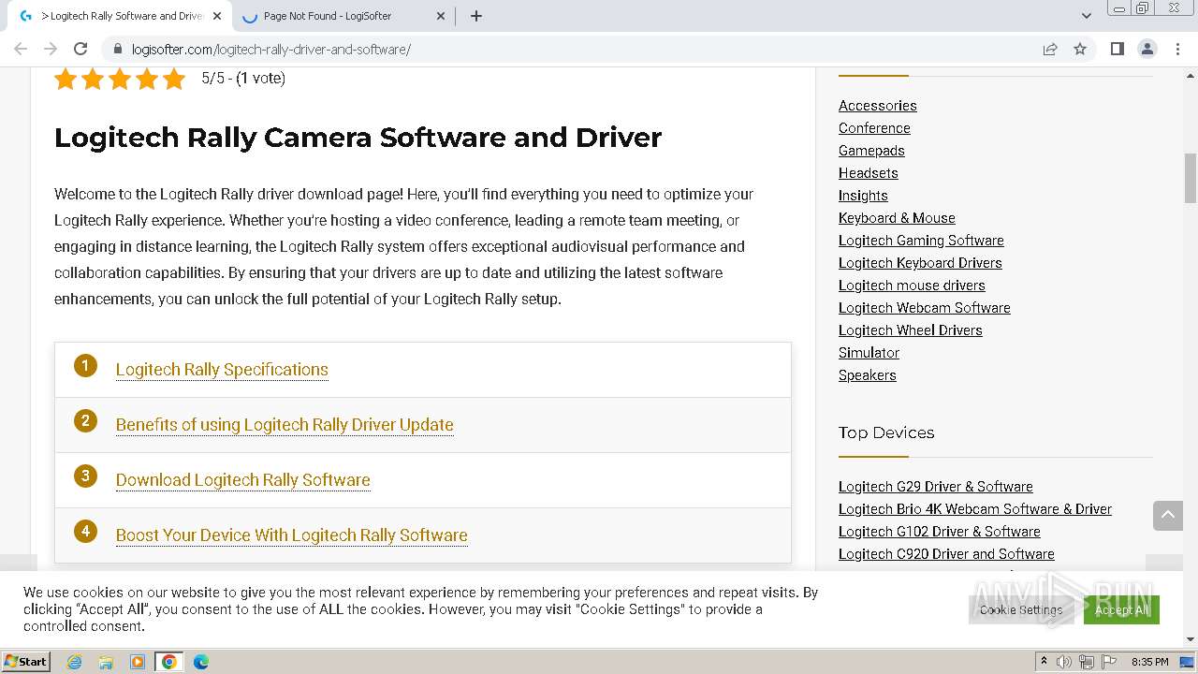
Task: Rate with the third gold star
Action: [120, 79]
